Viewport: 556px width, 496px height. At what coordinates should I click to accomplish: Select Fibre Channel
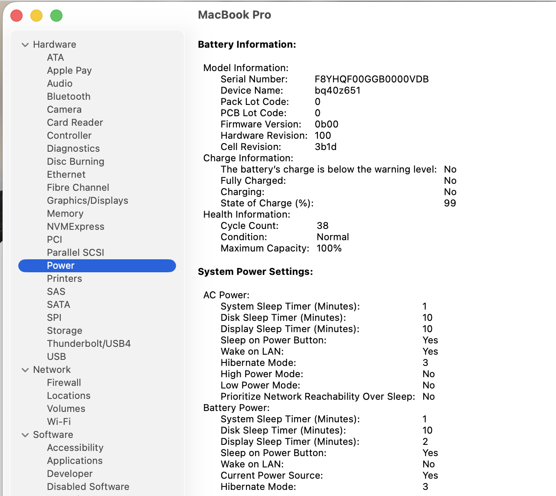click(78, 188)
